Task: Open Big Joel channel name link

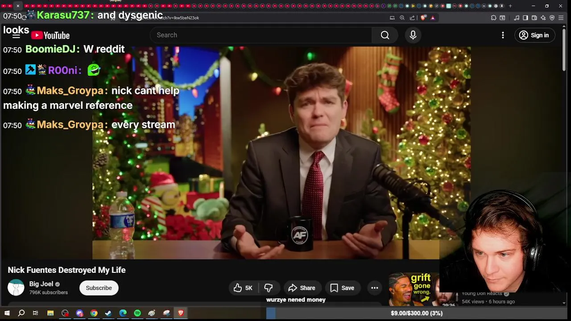Action: tap(41, 284)
